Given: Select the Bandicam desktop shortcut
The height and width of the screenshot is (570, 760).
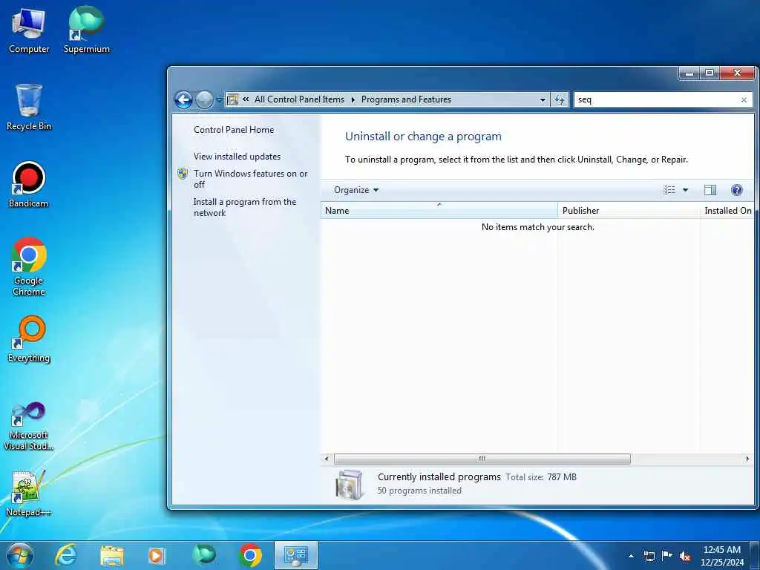Looking at the screenshot, I should [x=29, y=185].
